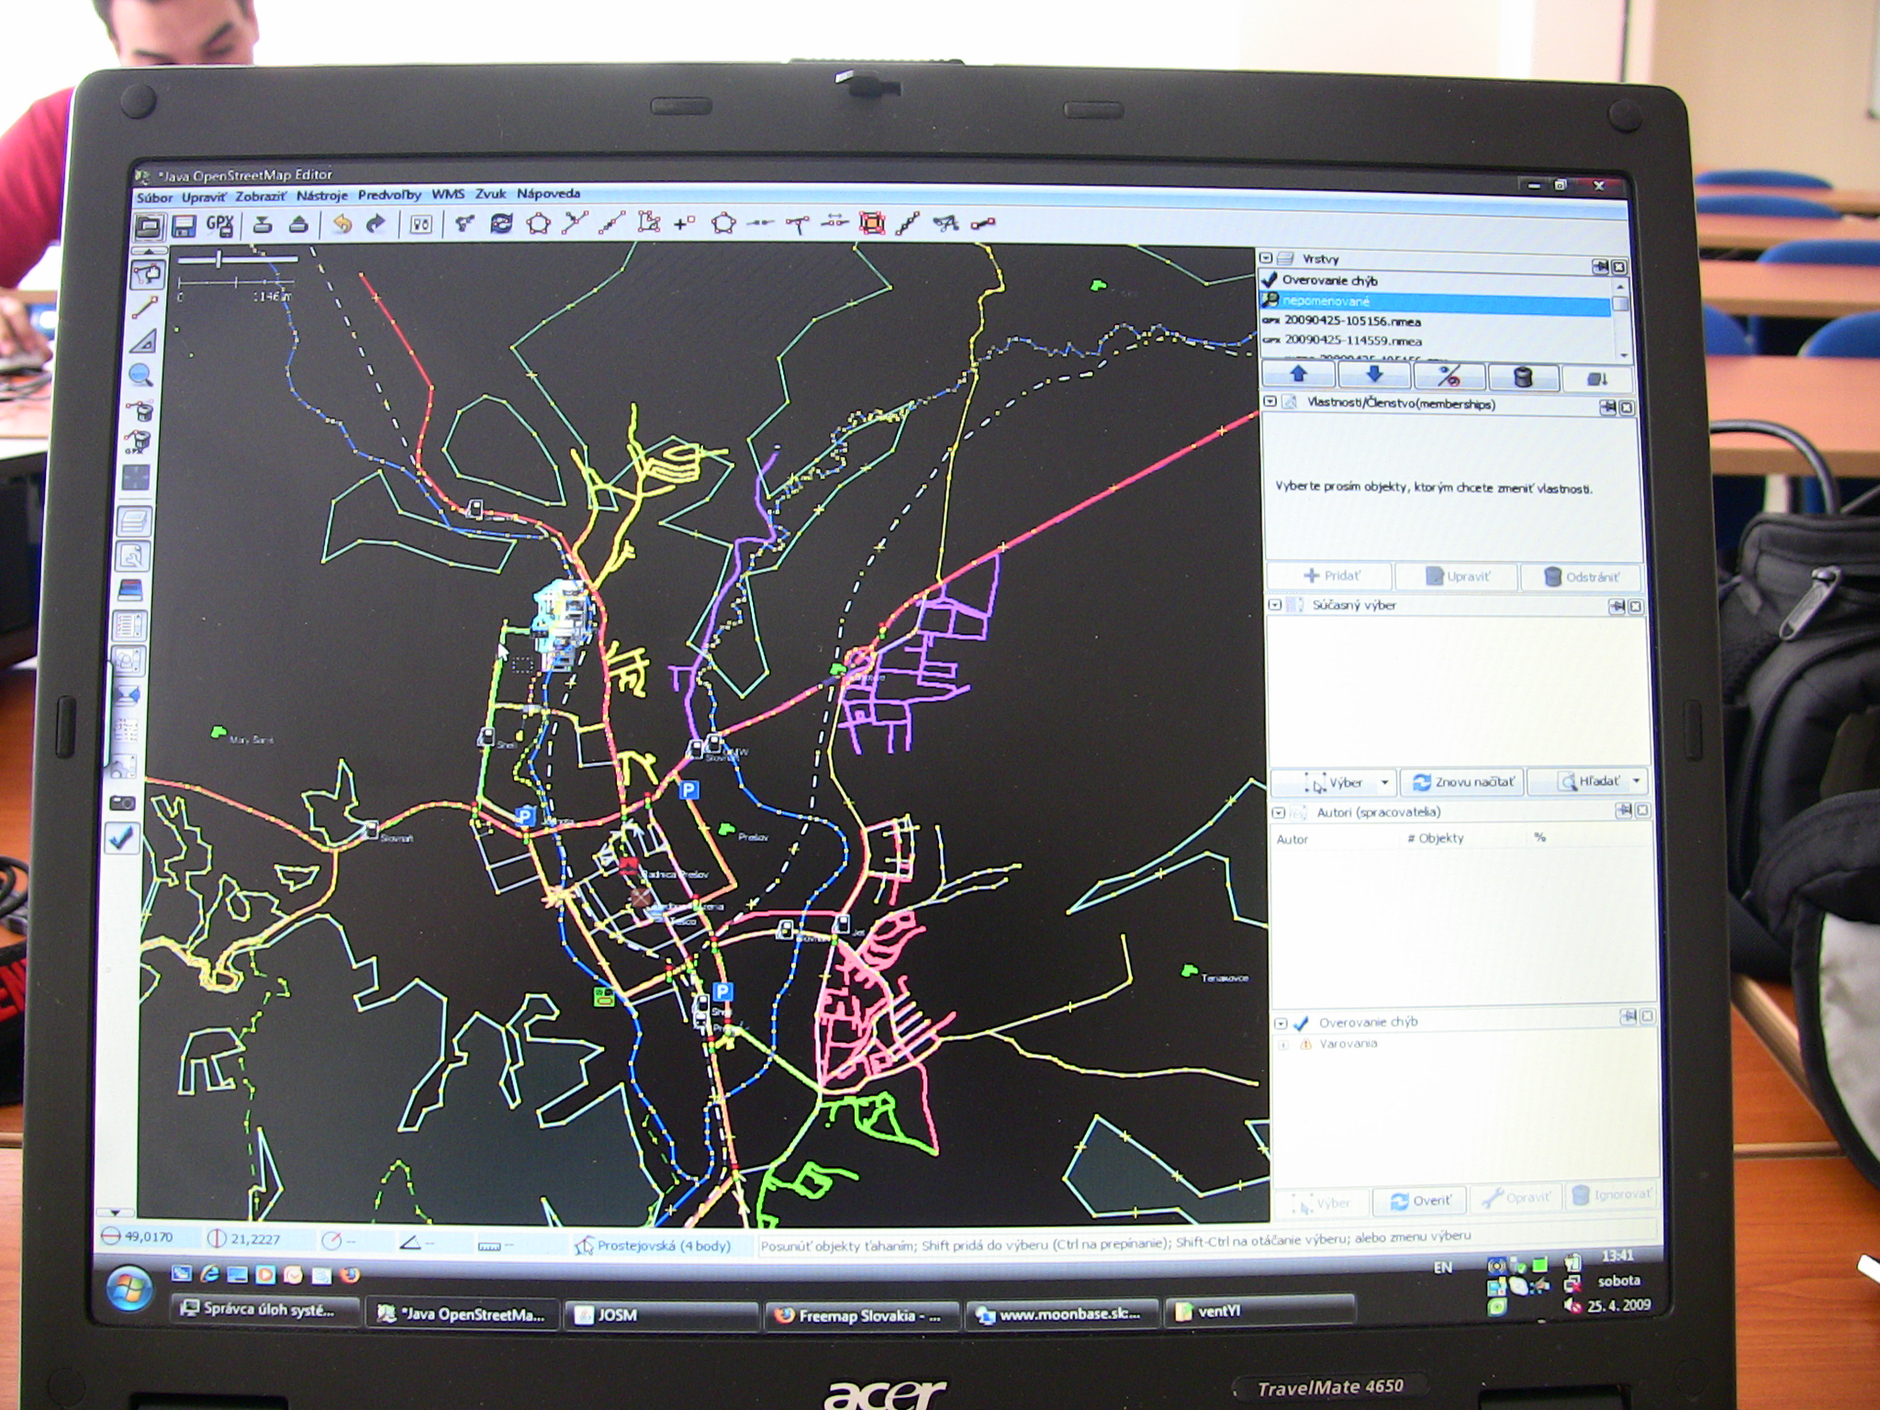Select the zoom magnifier tool in sidebar

click(140, 374)
